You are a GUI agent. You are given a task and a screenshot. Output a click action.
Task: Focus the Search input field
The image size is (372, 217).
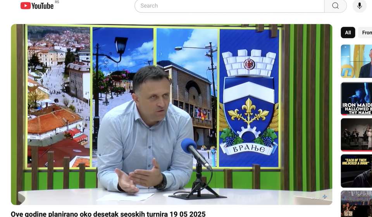tap(229, 6)
